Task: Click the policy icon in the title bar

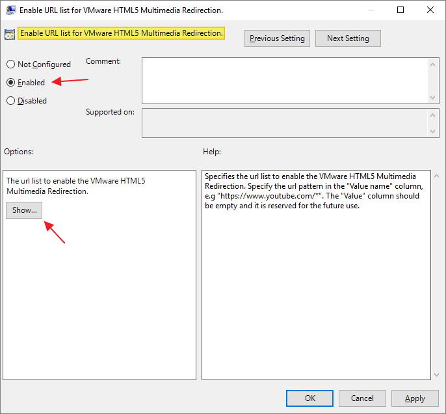Action: pos(11,10)
